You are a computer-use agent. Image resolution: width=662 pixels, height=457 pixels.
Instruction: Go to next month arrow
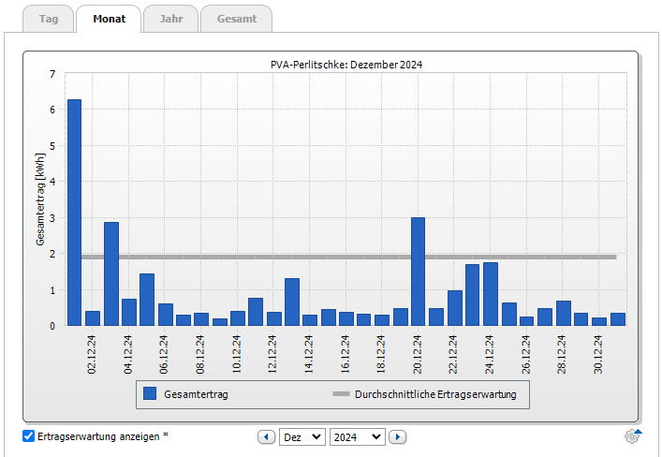pos(397,436)
